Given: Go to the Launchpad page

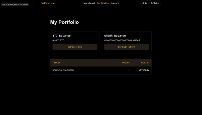Looking at the screenshot, I should [x=89, y=3].
